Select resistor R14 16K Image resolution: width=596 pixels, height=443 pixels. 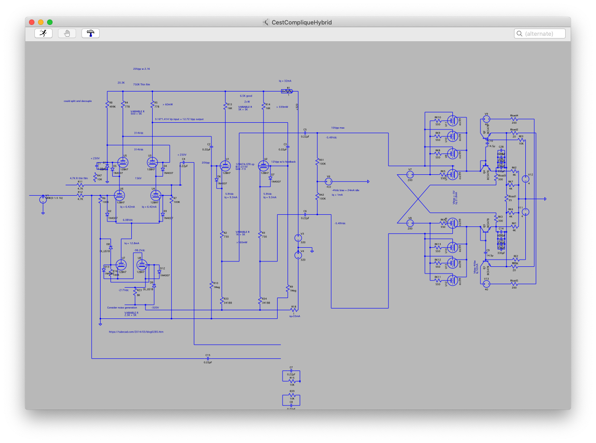(263, 106)
